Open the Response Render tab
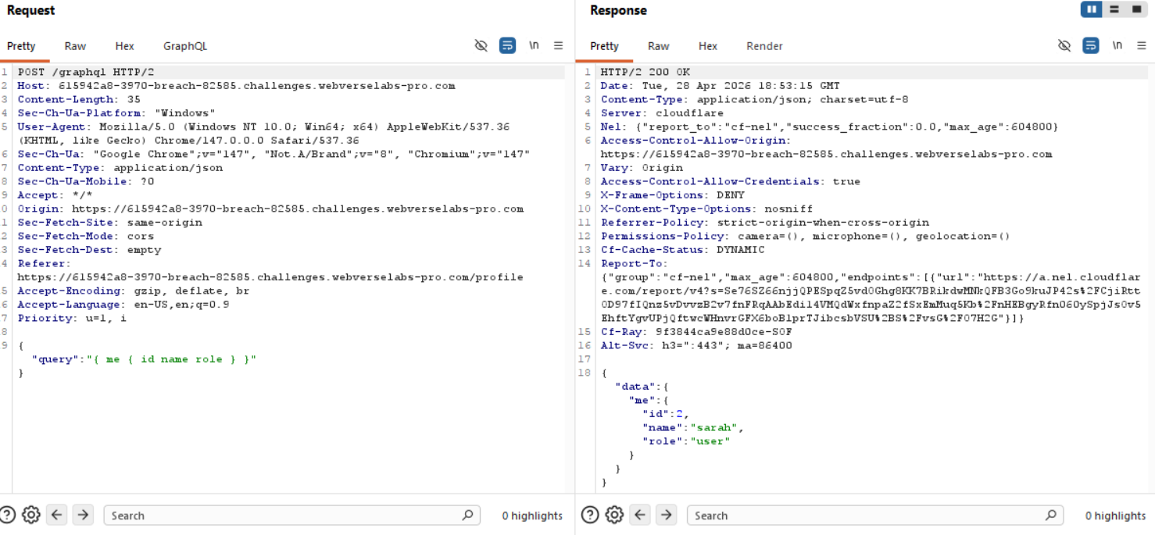Image resolution: width=1155 pixels, height=535 pixels. [x=764, y=46]
